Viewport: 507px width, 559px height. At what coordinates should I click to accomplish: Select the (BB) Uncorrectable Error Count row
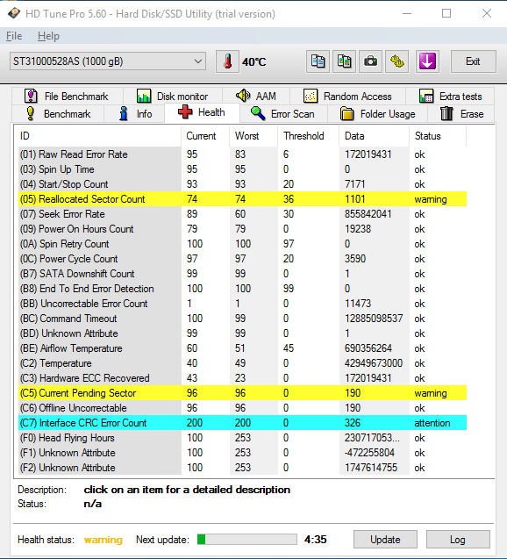pyautogui.click(x=242, y=304)
